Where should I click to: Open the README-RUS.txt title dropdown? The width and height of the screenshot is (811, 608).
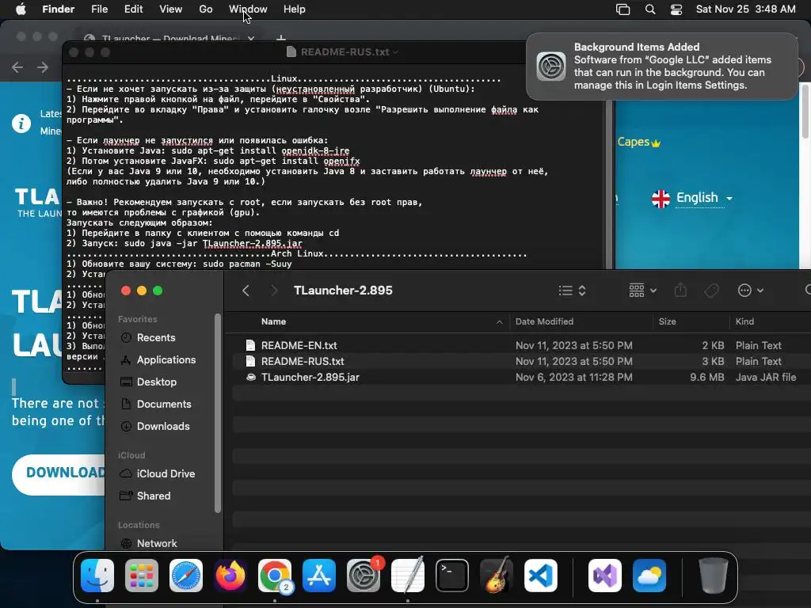(x=395, y=51)
